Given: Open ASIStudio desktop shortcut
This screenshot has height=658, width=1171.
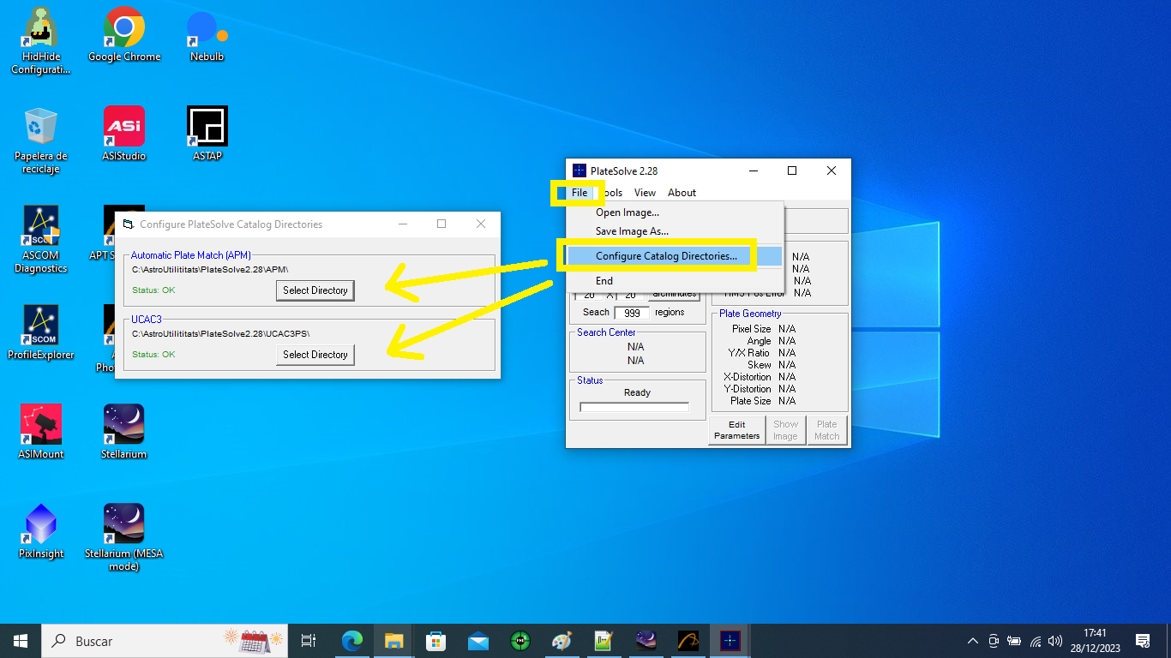Looking at the screenshot, I should (x=123, y=127).
